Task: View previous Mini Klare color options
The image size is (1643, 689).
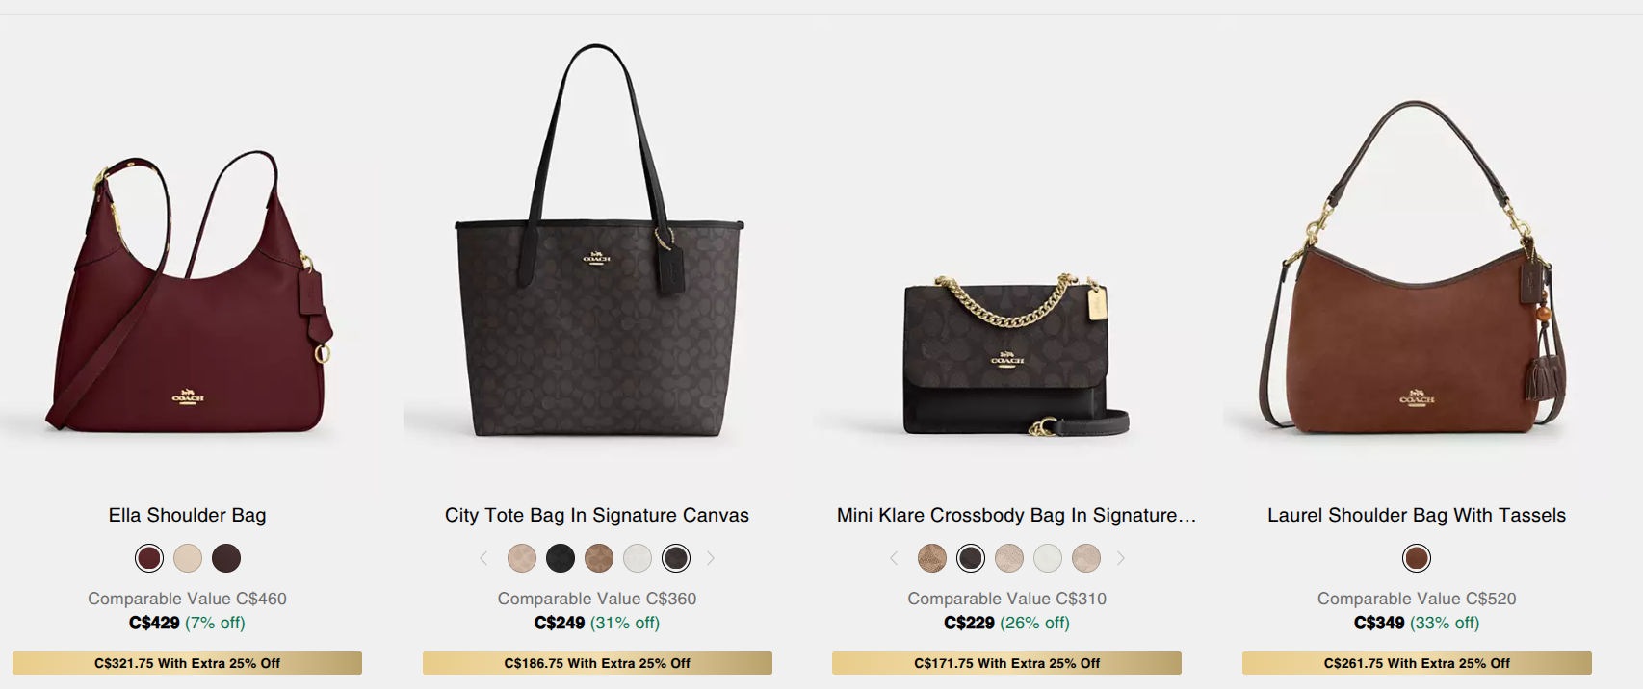Action: pos(895,558)
